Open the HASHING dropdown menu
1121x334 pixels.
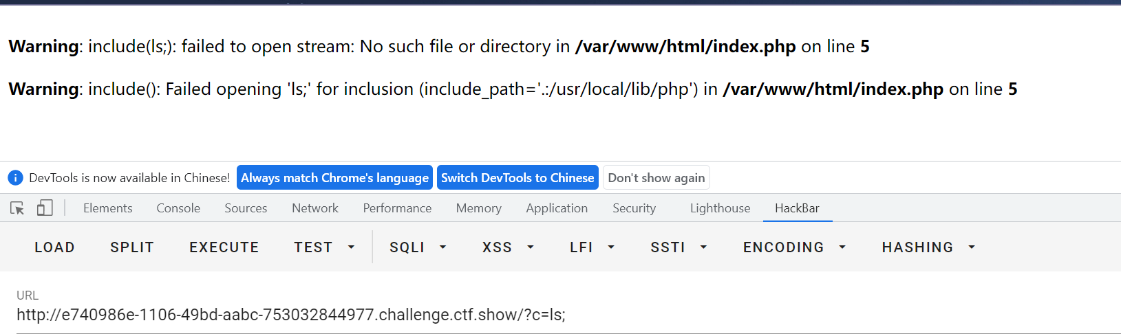click(928, 247)
